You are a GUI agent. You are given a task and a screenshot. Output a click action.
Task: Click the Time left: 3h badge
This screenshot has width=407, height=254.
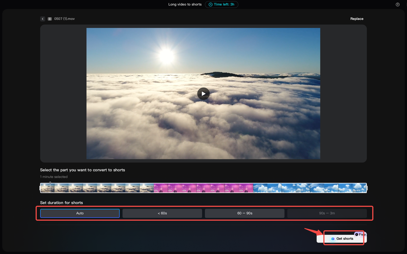222,4
